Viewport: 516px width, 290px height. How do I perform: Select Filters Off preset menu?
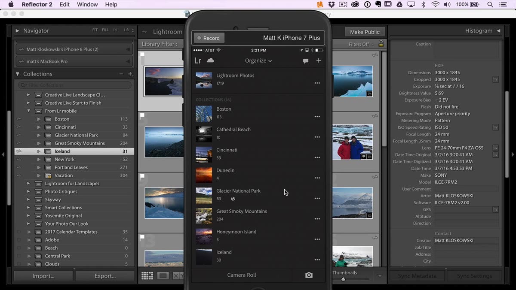361,44
